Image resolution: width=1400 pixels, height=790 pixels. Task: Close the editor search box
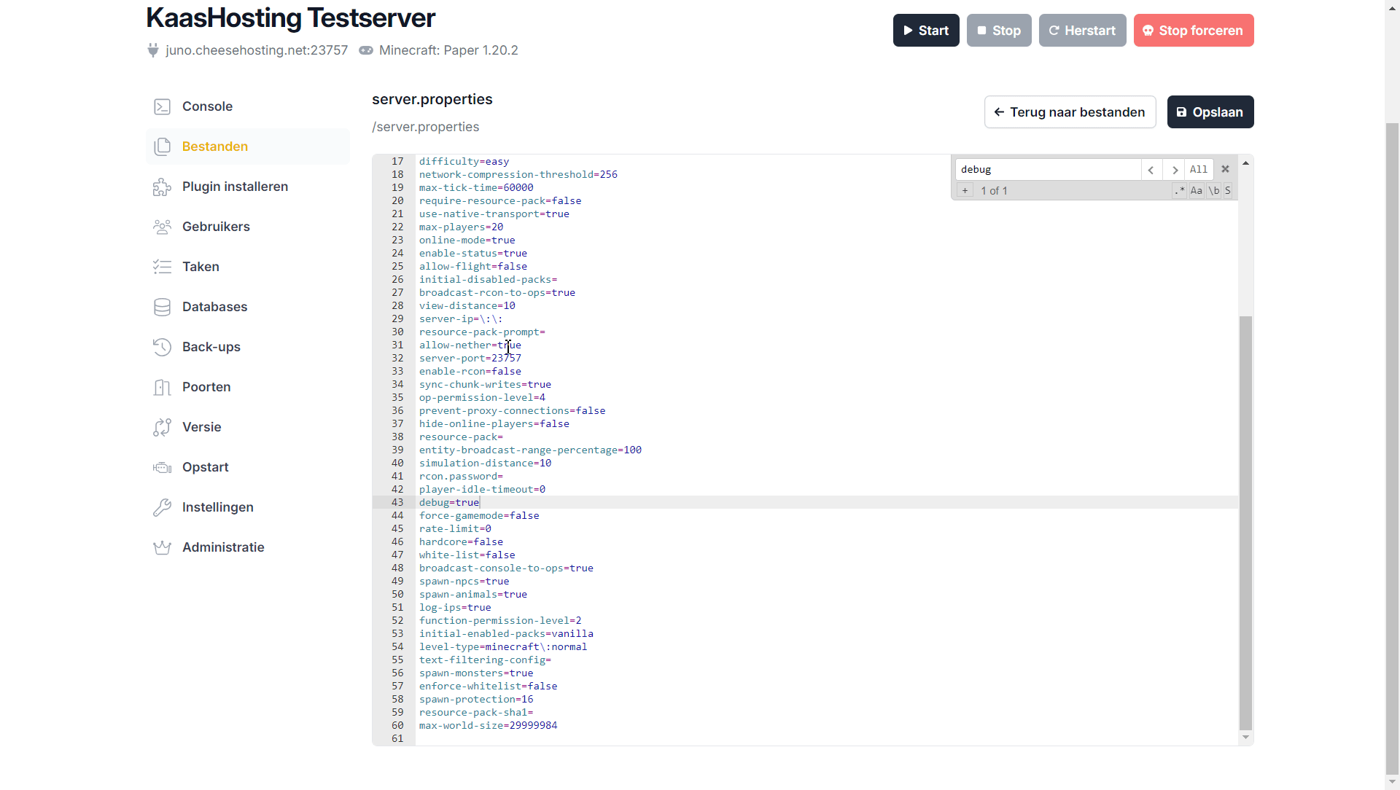(x=1225, y=169)
